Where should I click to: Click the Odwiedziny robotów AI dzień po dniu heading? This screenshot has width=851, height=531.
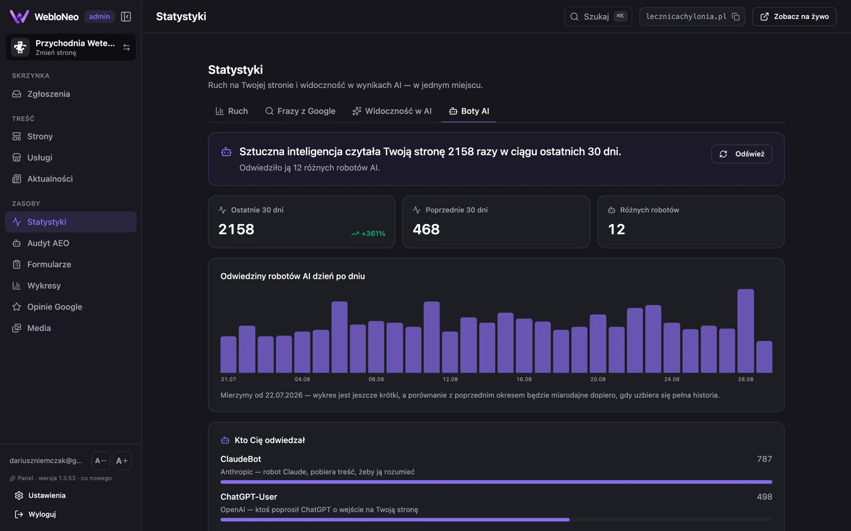tap(293, 276)
